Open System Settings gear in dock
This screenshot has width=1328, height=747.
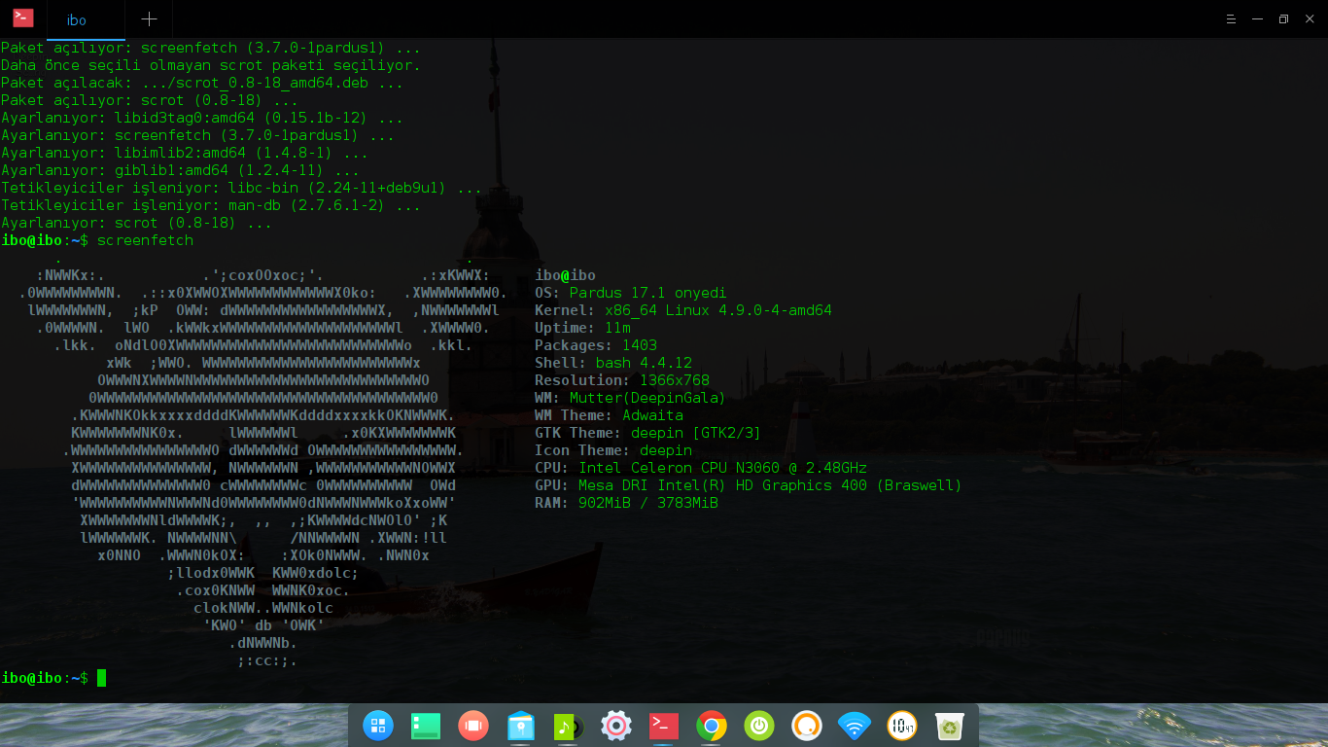616,726
